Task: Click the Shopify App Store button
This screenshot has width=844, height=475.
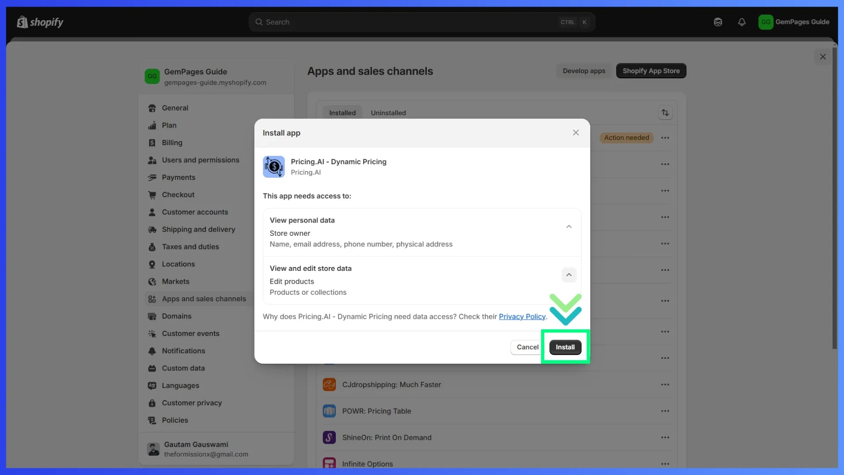Action: pos(651,71)
